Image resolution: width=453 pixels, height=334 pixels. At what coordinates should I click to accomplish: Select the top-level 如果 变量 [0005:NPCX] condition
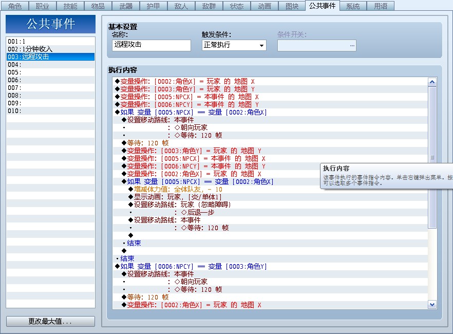coord(270,112)
